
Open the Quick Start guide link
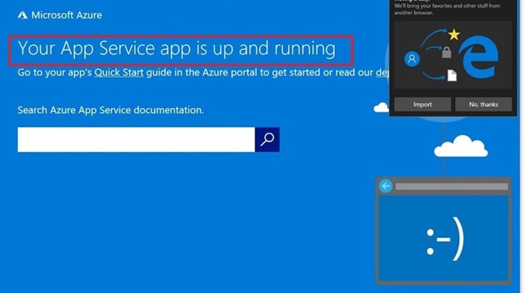coord(119,73)
